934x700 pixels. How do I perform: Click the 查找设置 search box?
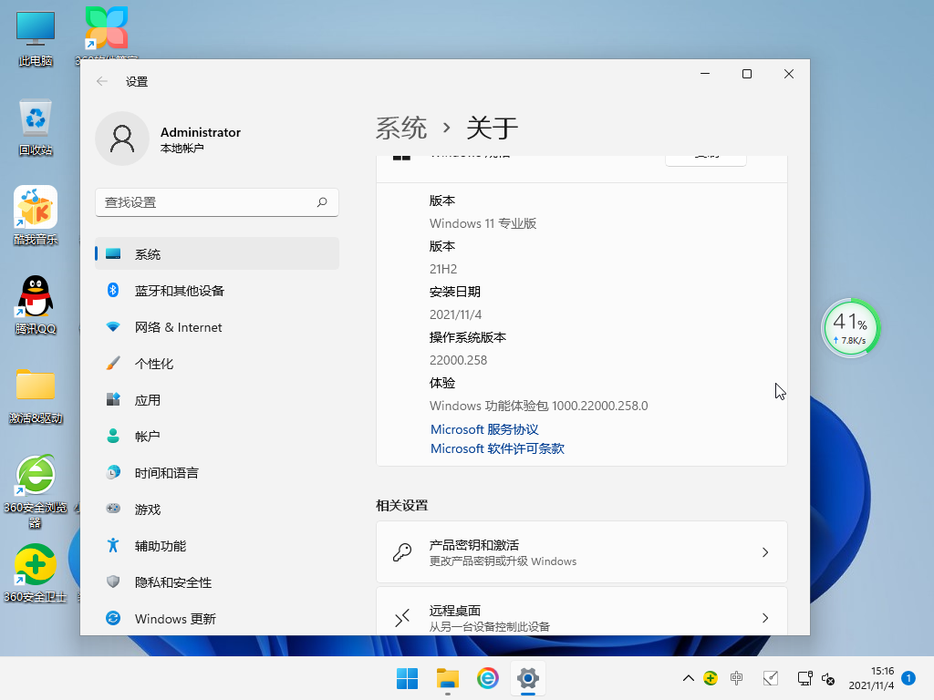216,202
